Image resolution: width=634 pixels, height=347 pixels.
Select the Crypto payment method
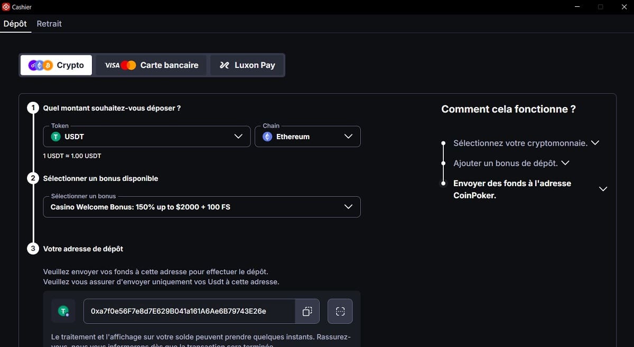tap(56, 65)
